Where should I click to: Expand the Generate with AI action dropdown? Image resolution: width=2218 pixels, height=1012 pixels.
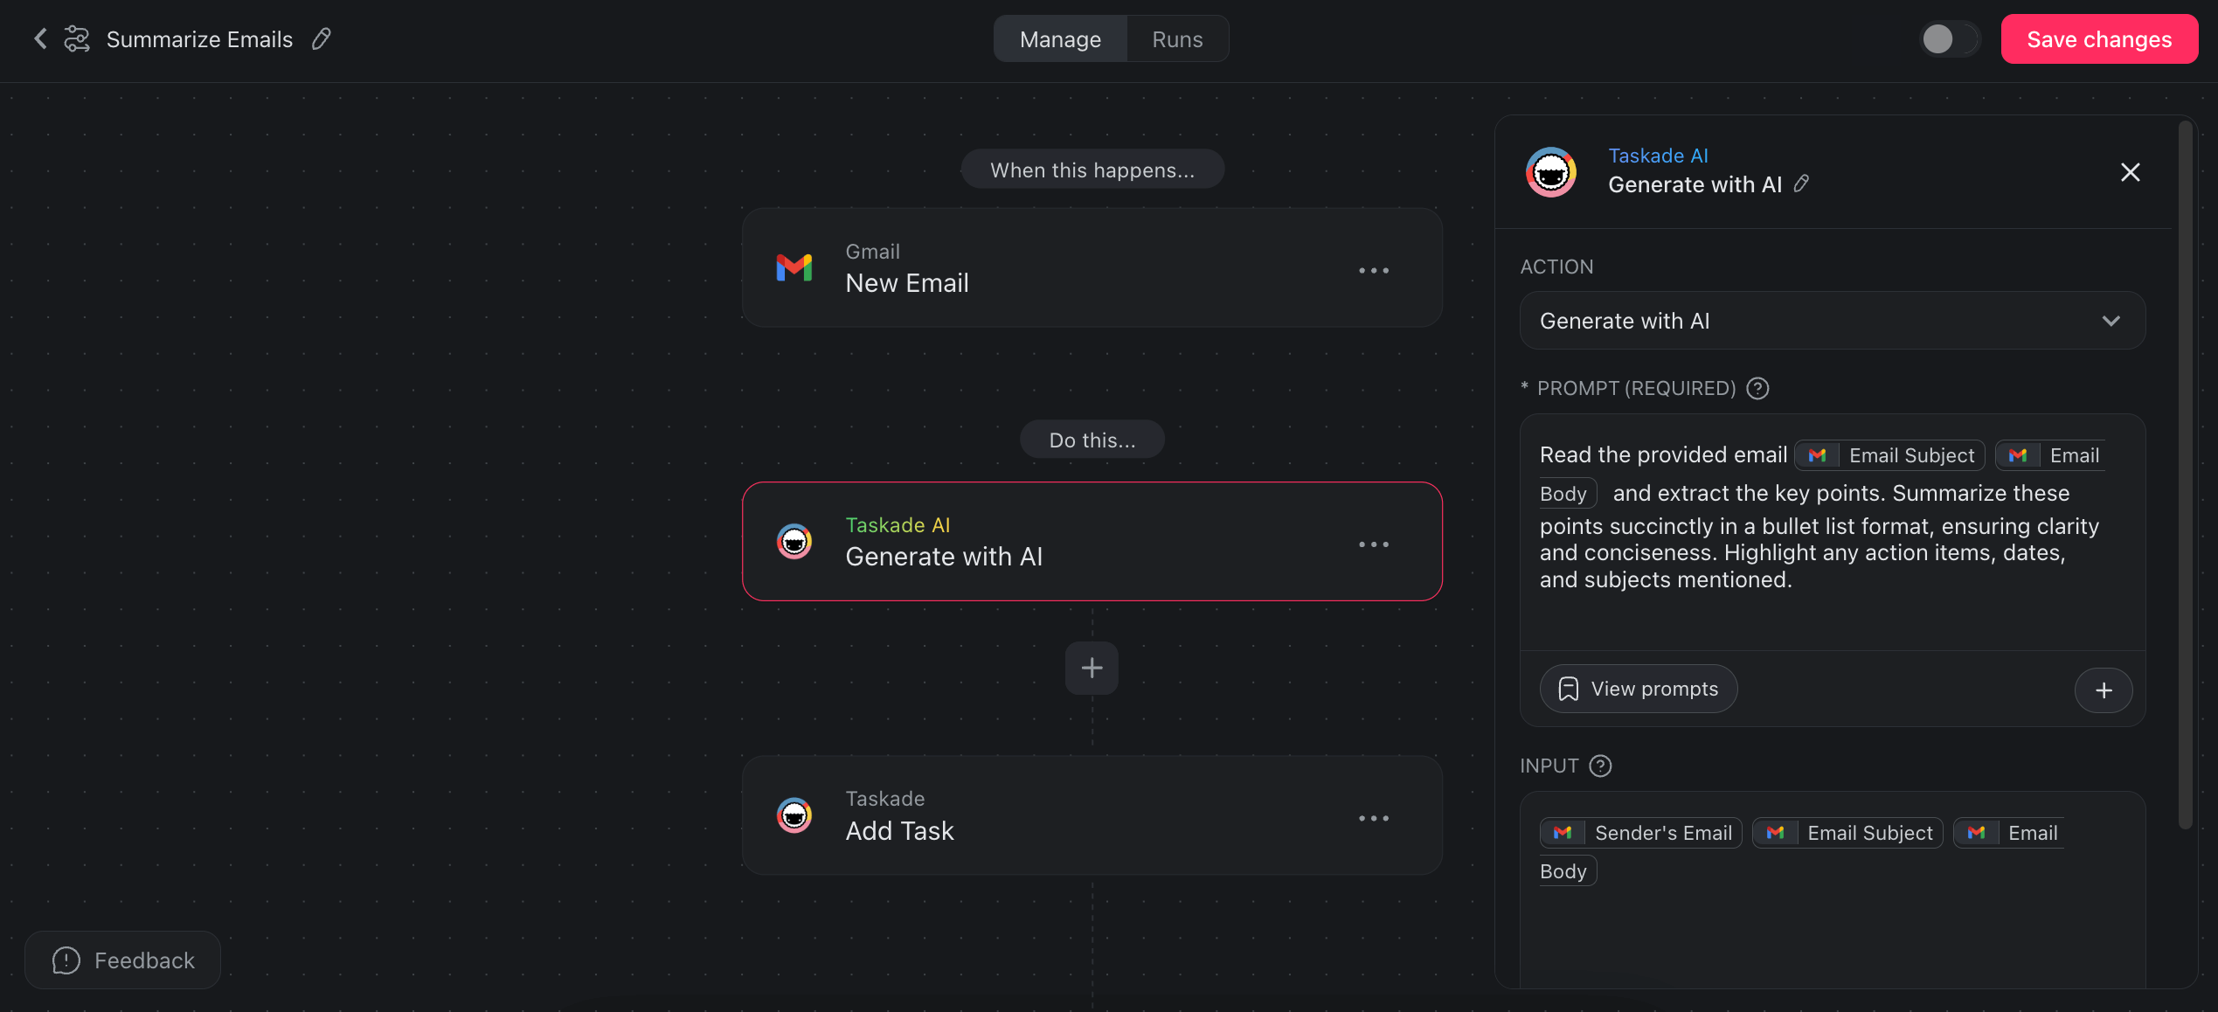[2109, 320]
